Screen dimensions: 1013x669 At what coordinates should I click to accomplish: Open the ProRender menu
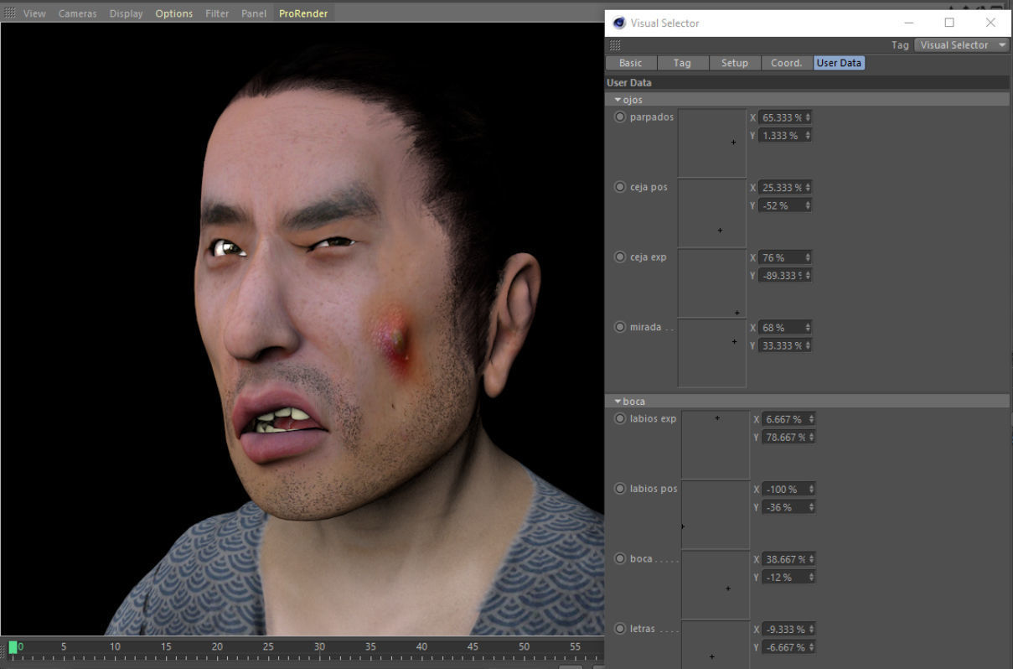303,13
